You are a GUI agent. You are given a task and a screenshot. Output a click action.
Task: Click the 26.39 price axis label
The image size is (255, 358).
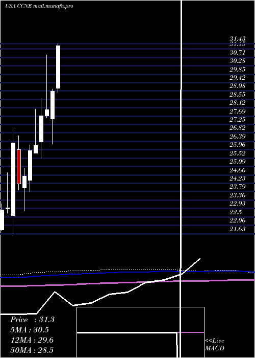(x=238, y=137)
